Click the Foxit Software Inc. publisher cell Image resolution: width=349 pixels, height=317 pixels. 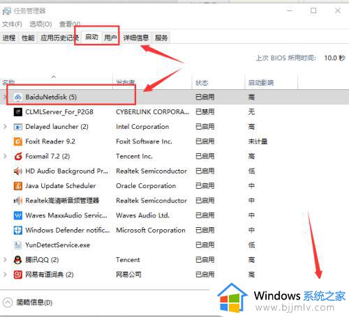[144, 141]
